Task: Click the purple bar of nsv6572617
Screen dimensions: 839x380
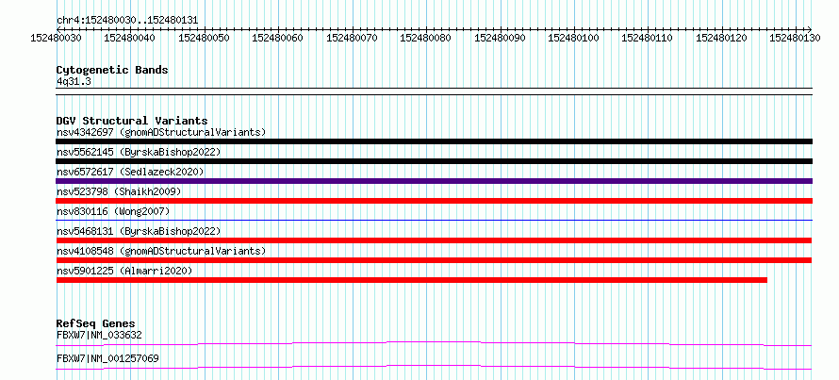Action: click(x=434, y=181)
